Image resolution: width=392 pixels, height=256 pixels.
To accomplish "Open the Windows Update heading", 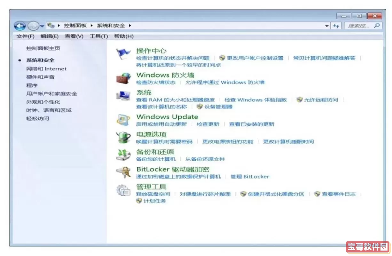I will [167, 117].
